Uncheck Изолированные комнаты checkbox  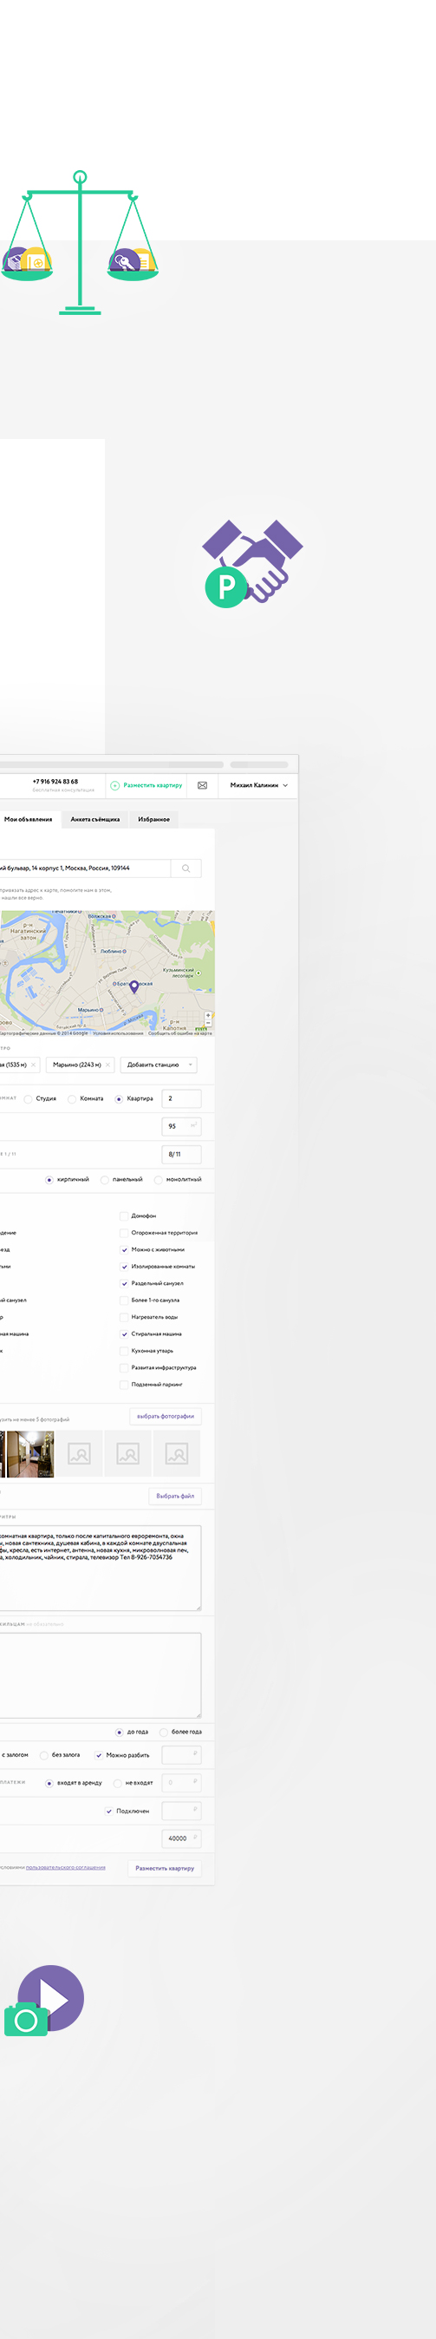(124, 1267)
